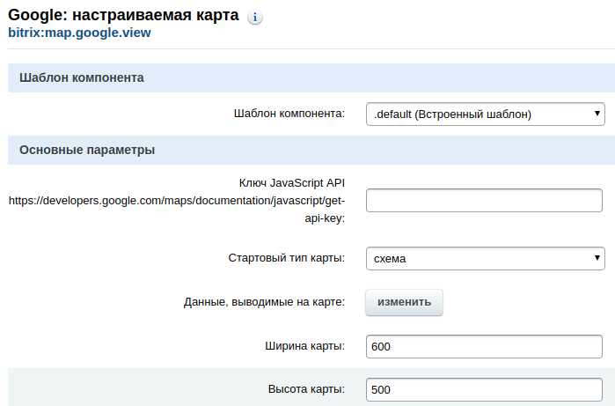Open the Стартовый тип карты dropdown
Screen dimensions: 615x406
(485, 258)
